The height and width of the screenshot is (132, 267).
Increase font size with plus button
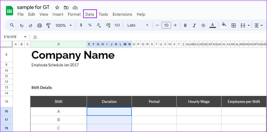175,25
